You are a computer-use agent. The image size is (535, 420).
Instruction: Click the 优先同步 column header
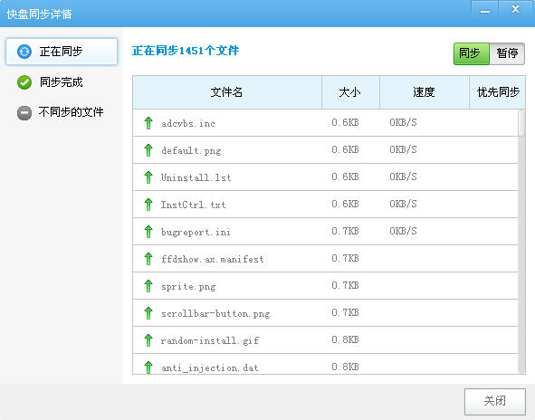498,92
